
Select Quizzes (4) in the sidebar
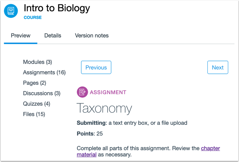coord(36,104)
